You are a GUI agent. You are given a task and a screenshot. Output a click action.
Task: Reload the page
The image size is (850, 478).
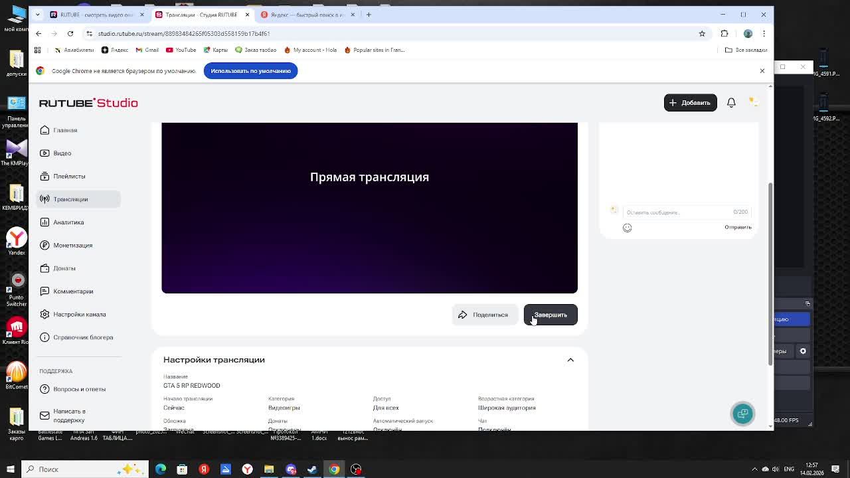70,33
